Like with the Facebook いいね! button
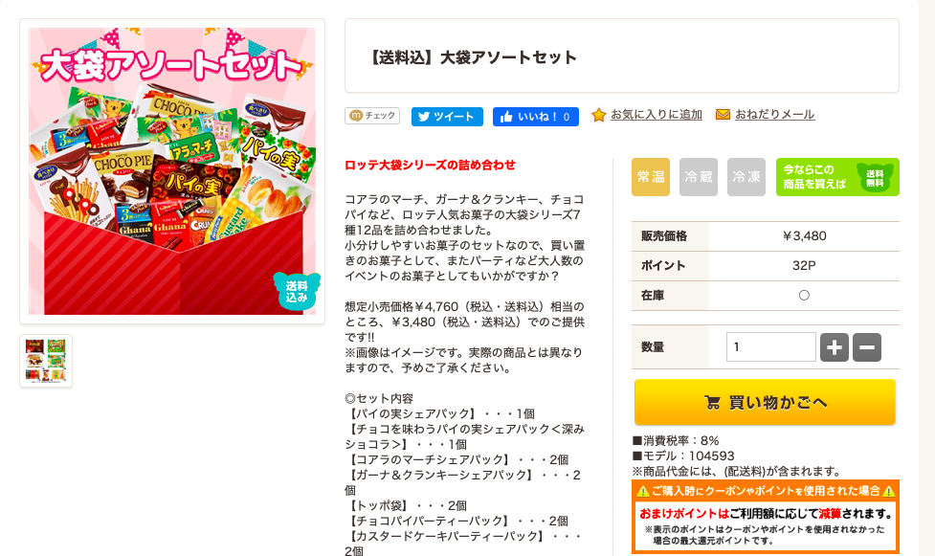Image resolution: width=935 pixels, height=556 pixels. (536, 117)
